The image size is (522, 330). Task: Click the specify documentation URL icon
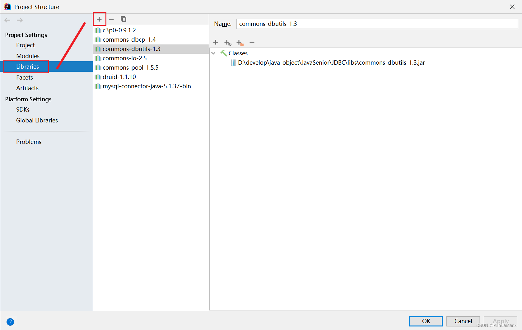pyautogui.click(x=228, y=43)
